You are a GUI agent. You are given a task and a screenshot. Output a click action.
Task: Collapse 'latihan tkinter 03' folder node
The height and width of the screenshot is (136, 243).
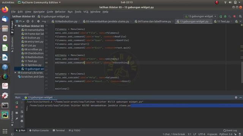tap(16, 26)
